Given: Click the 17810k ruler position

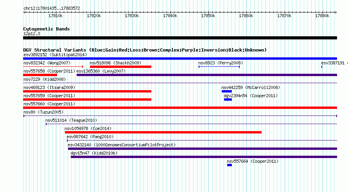Looking at the screenshot, I should [x=56, y=16].
